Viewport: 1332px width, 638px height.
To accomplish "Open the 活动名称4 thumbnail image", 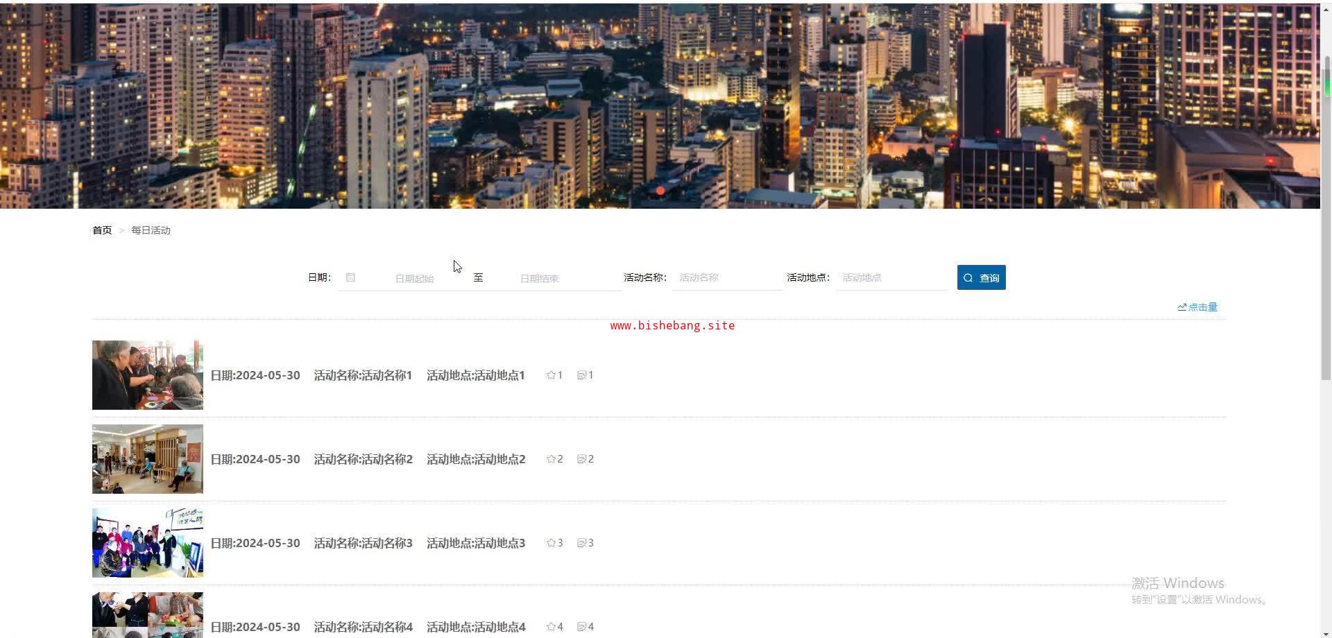I will pyautogui.click(x=148, y=615).
